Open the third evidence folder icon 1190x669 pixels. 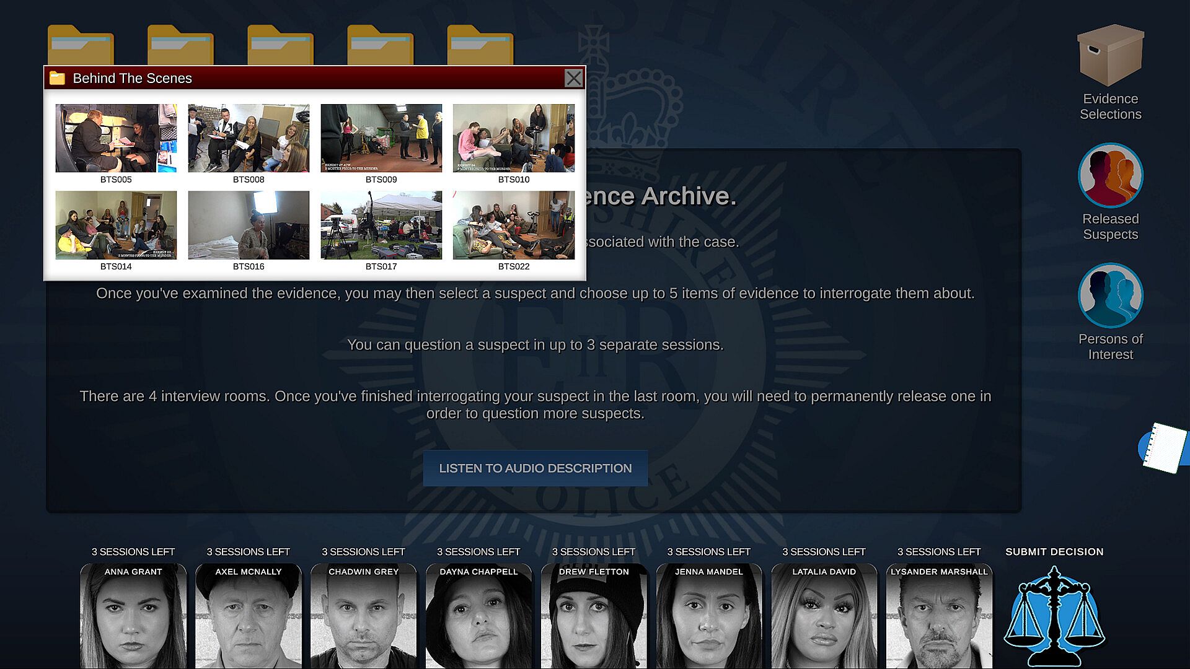(280, 46)
